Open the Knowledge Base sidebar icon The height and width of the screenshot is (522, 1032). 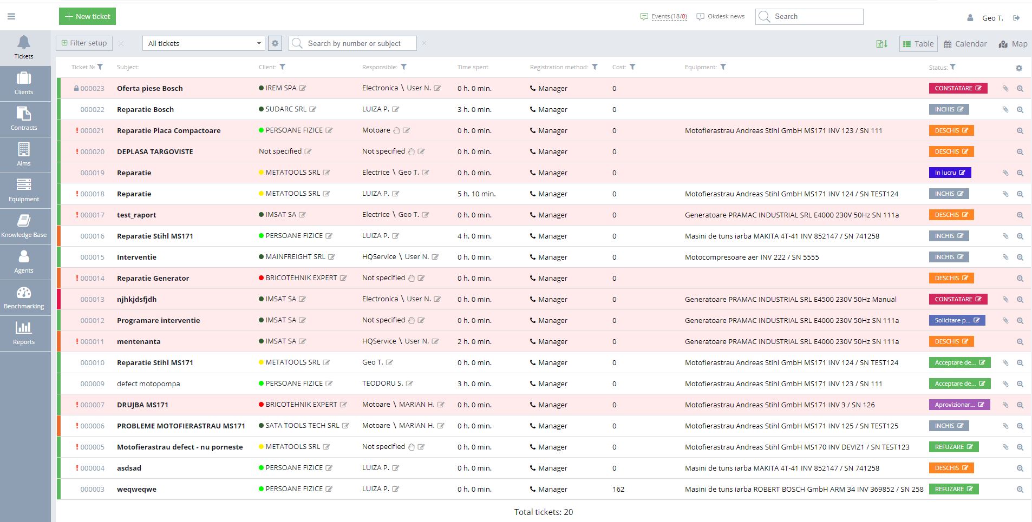pos(24,226)
